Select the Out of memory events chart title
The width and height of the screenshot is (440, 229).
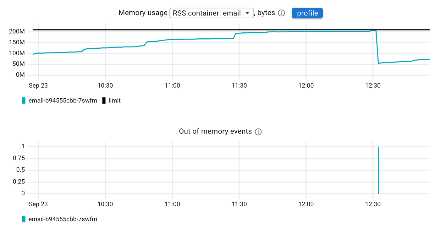pos(216,131)
